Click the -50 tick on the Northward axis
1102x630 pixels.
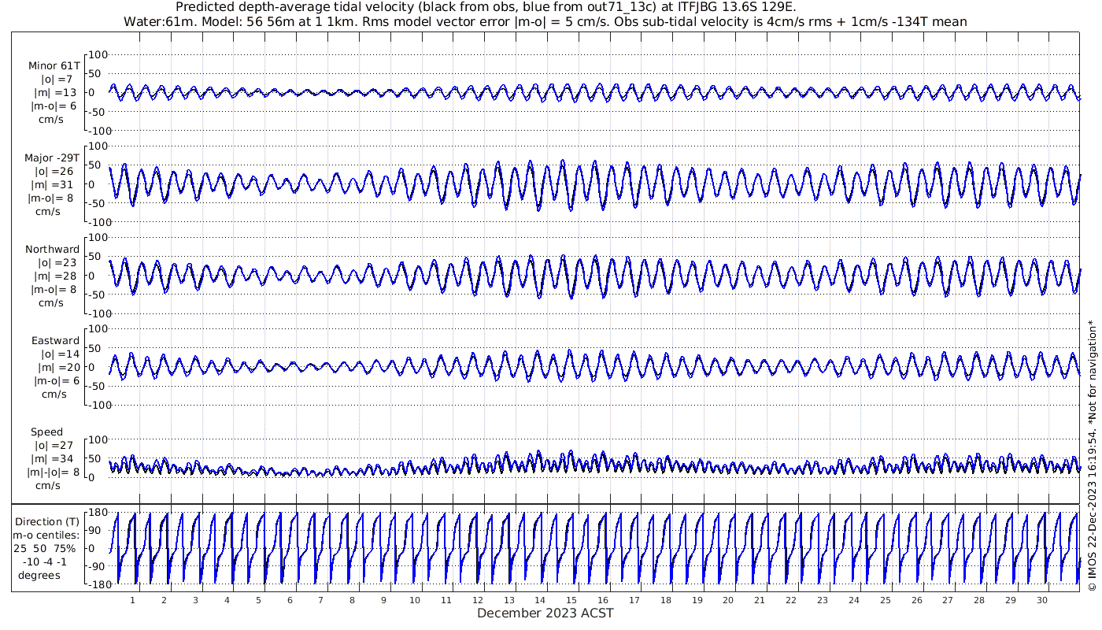click(x=98, y=295)
